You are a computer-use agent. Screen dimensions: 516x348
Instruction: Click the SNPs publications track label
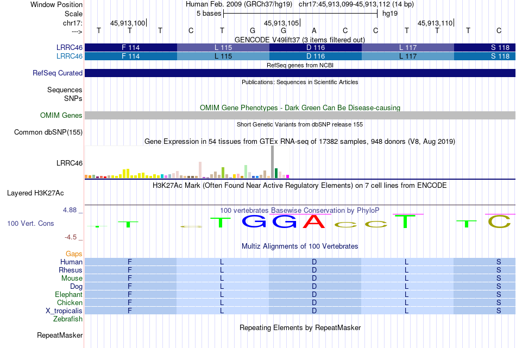click(x=73, y=98)
